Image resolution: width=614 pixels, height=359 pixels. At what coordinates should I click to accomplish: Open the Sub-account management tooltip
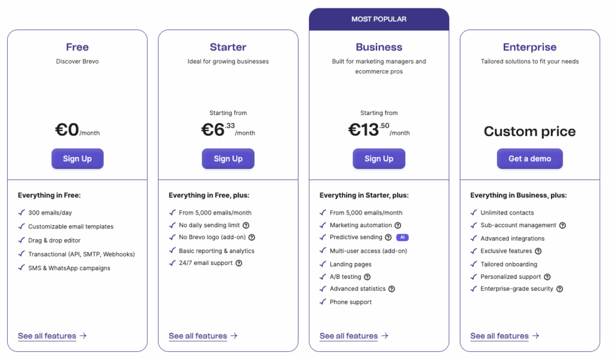pos(562,225)
